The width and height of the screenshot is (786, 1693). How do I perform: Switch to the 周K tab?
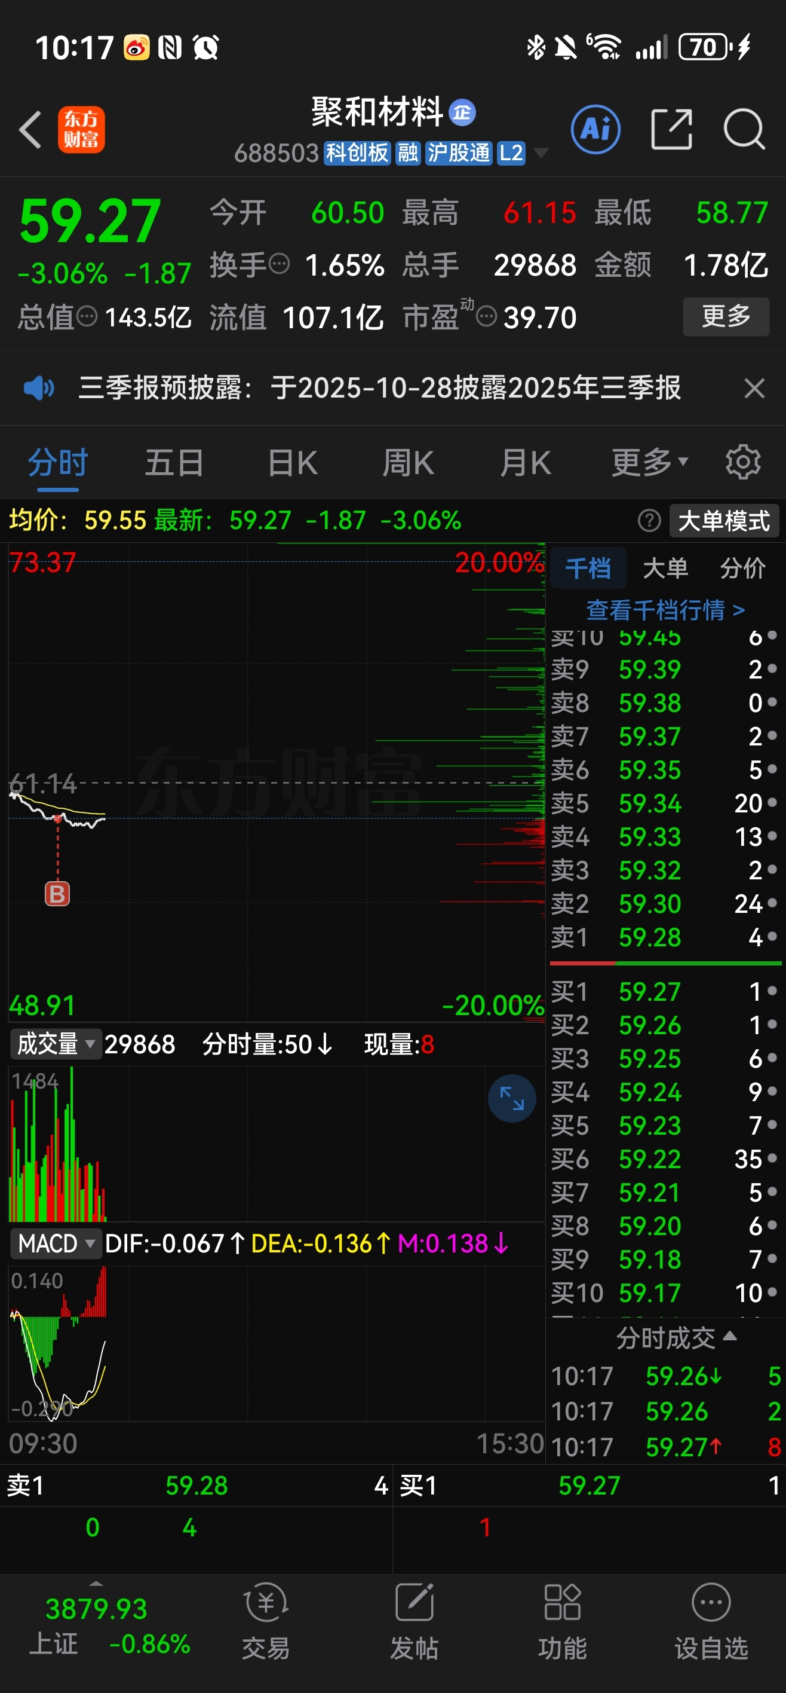(x=408, y=462)
